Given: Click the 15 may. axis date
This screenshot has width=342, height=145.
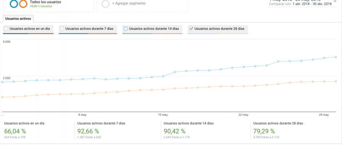Looking at the screenshot, I should tap(163, 115).
